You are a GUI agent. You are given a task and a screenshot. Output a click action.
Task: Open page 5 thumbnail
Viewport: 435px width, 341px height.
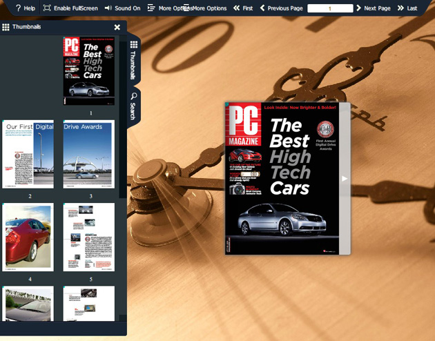point(88,237)
